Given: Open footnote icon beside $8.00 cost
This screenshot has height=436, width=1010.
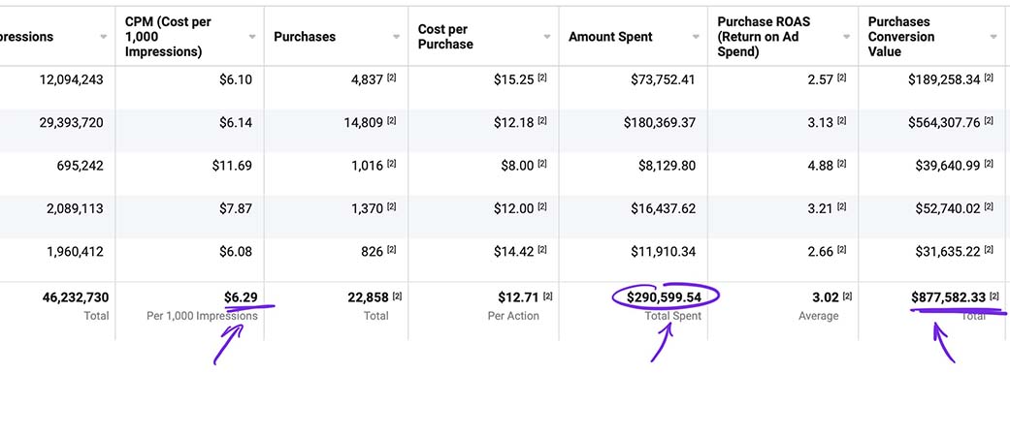Looking at the screenshot, I should 541,165.
